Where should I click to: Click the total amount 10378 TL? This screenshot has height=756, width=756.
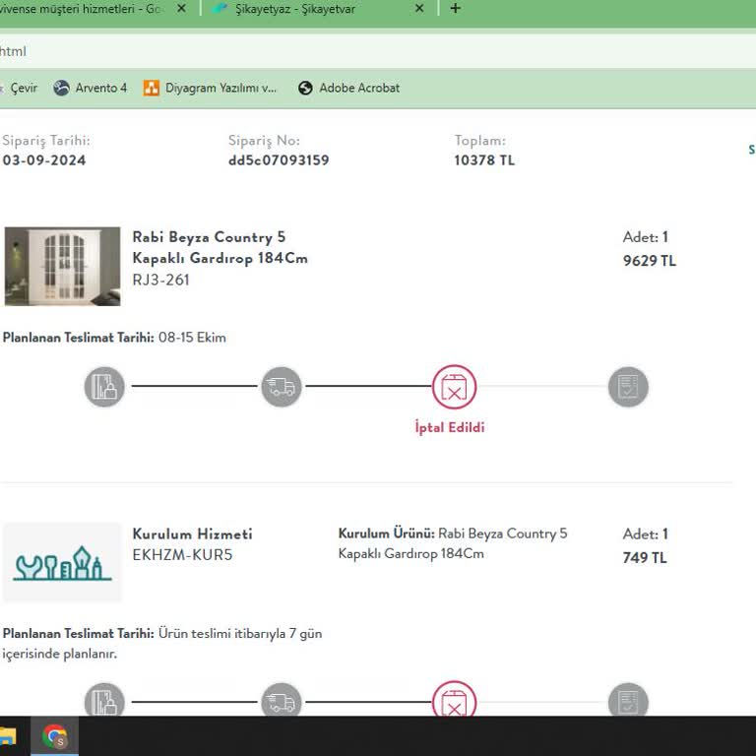[484, 160]
